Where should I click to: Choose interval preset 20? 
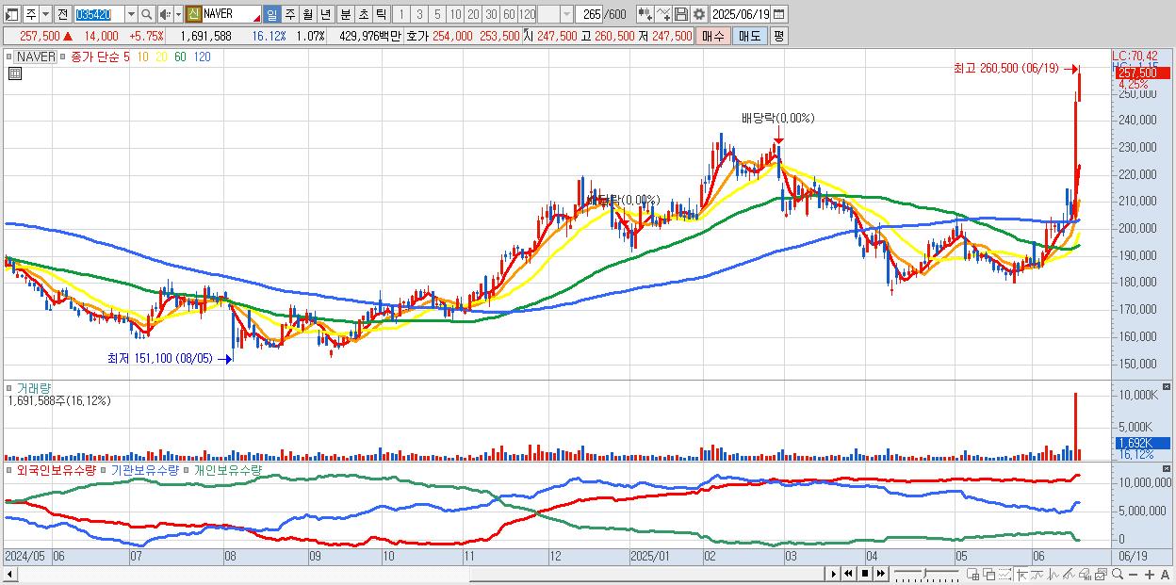(x=473, y=14)
